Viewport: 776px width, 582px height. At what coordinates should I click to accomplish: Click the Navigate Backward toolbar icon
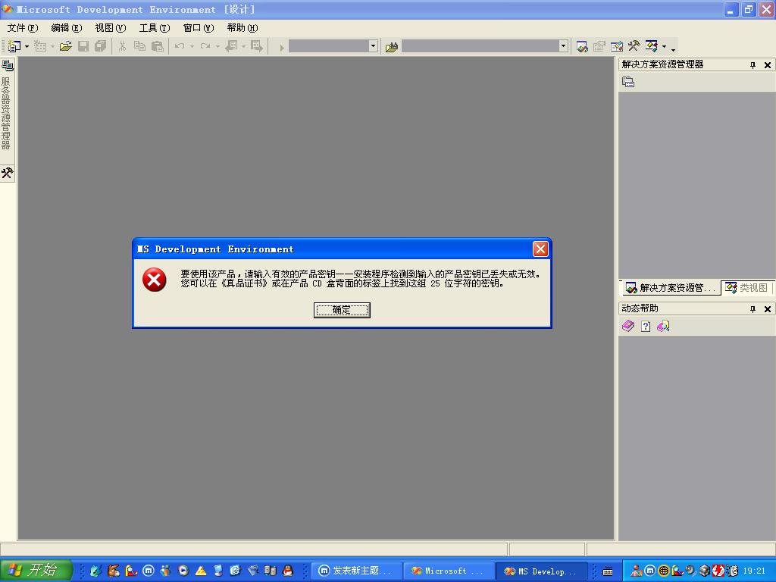click(231, 46)
